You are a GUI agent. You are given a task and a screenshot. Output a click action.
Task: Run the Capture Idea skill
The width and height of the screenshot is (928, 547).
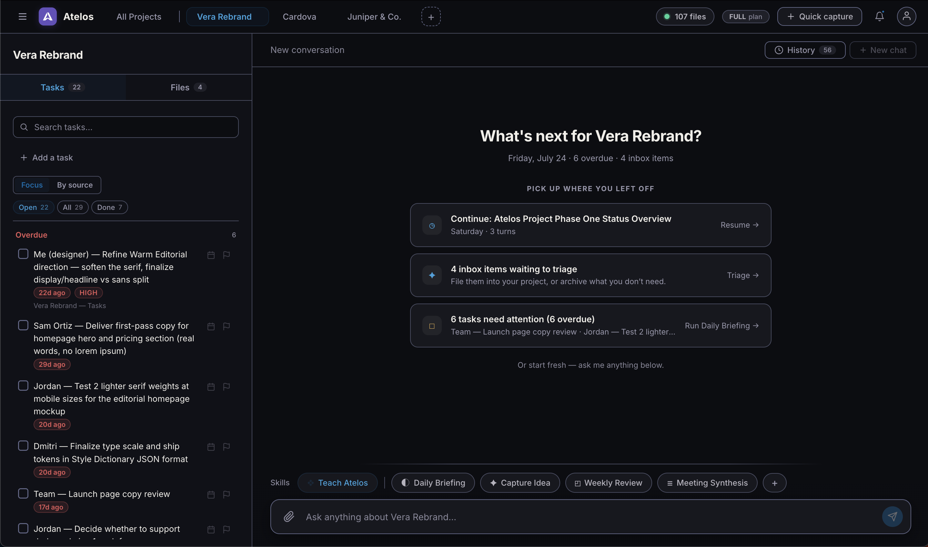point(520,483)
